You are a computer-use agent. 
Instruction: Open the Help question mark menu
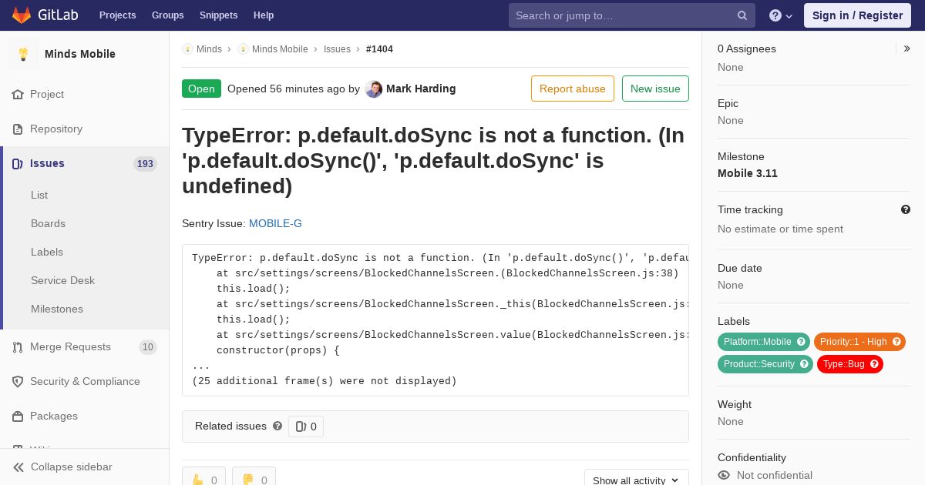click(x=781, y=15)
